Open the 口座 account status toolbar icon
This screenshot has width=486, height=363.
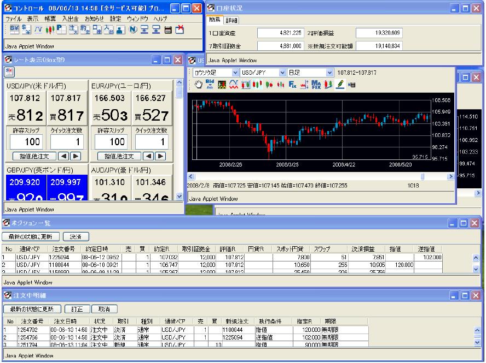[97, 29]
